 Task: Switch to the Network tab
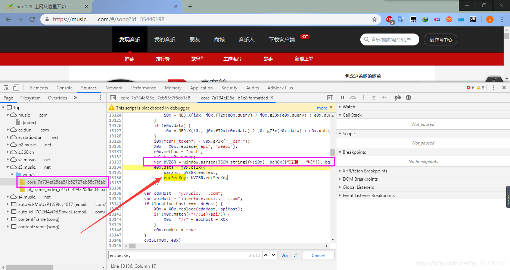tap(114, 88)
